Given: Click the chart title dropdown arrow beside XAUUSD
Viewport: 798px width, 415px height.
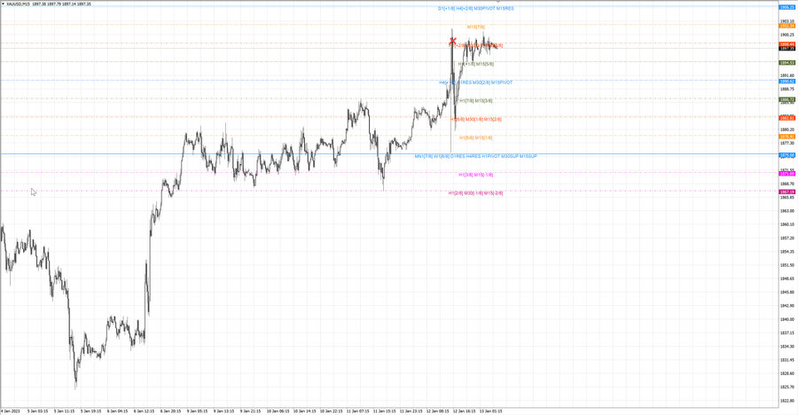Looking at the screenshot, I should (3, 4).
